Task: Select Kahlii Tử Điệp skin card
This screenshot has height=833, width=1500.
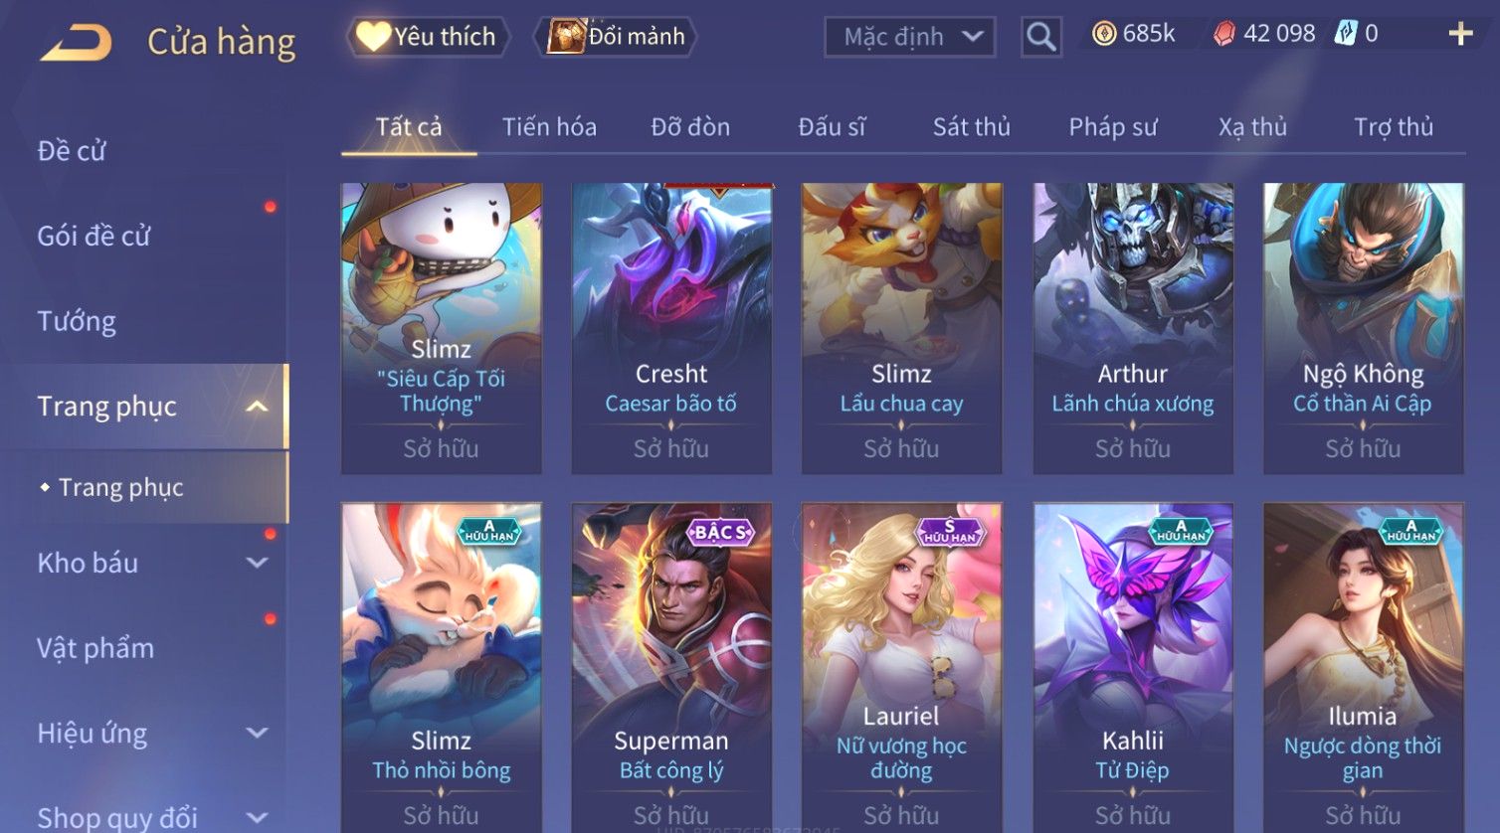Action: tap(1133, 668)
